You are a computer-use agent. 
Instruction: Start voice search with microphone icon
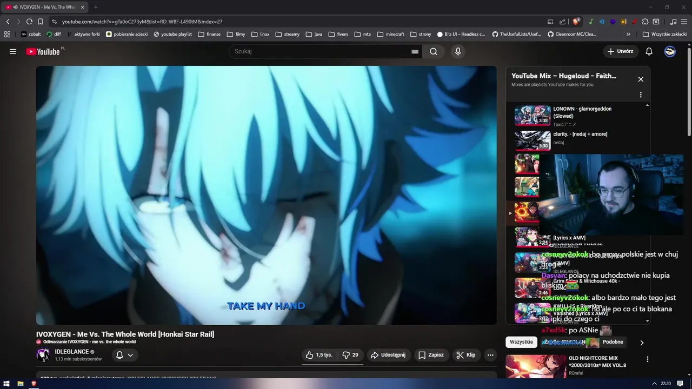pyautogui.click(x=458, y=51)
